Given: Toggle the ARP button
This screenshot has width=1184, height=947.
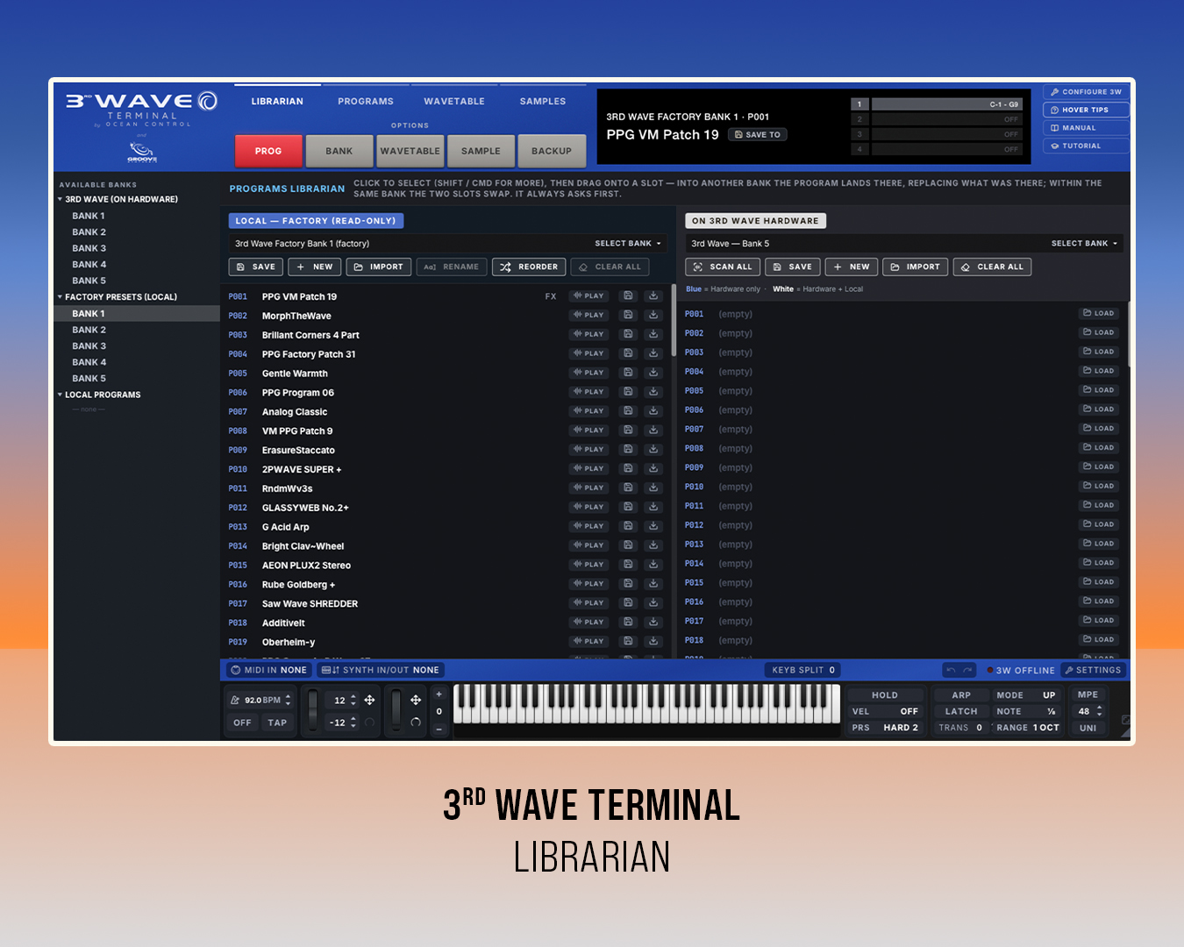Looking at the screenshot, I should point(961,695).
